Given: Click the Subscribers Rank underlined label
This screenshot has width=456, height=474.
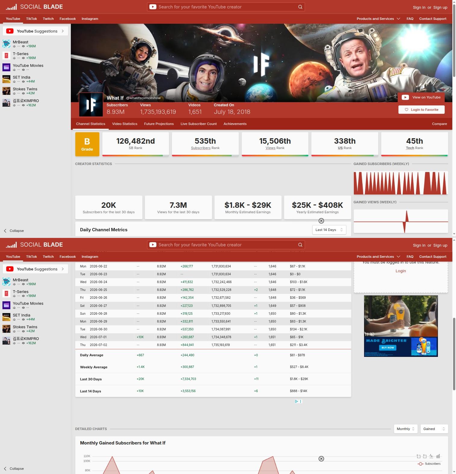Looking at the screenshot, I should point(201,148).
